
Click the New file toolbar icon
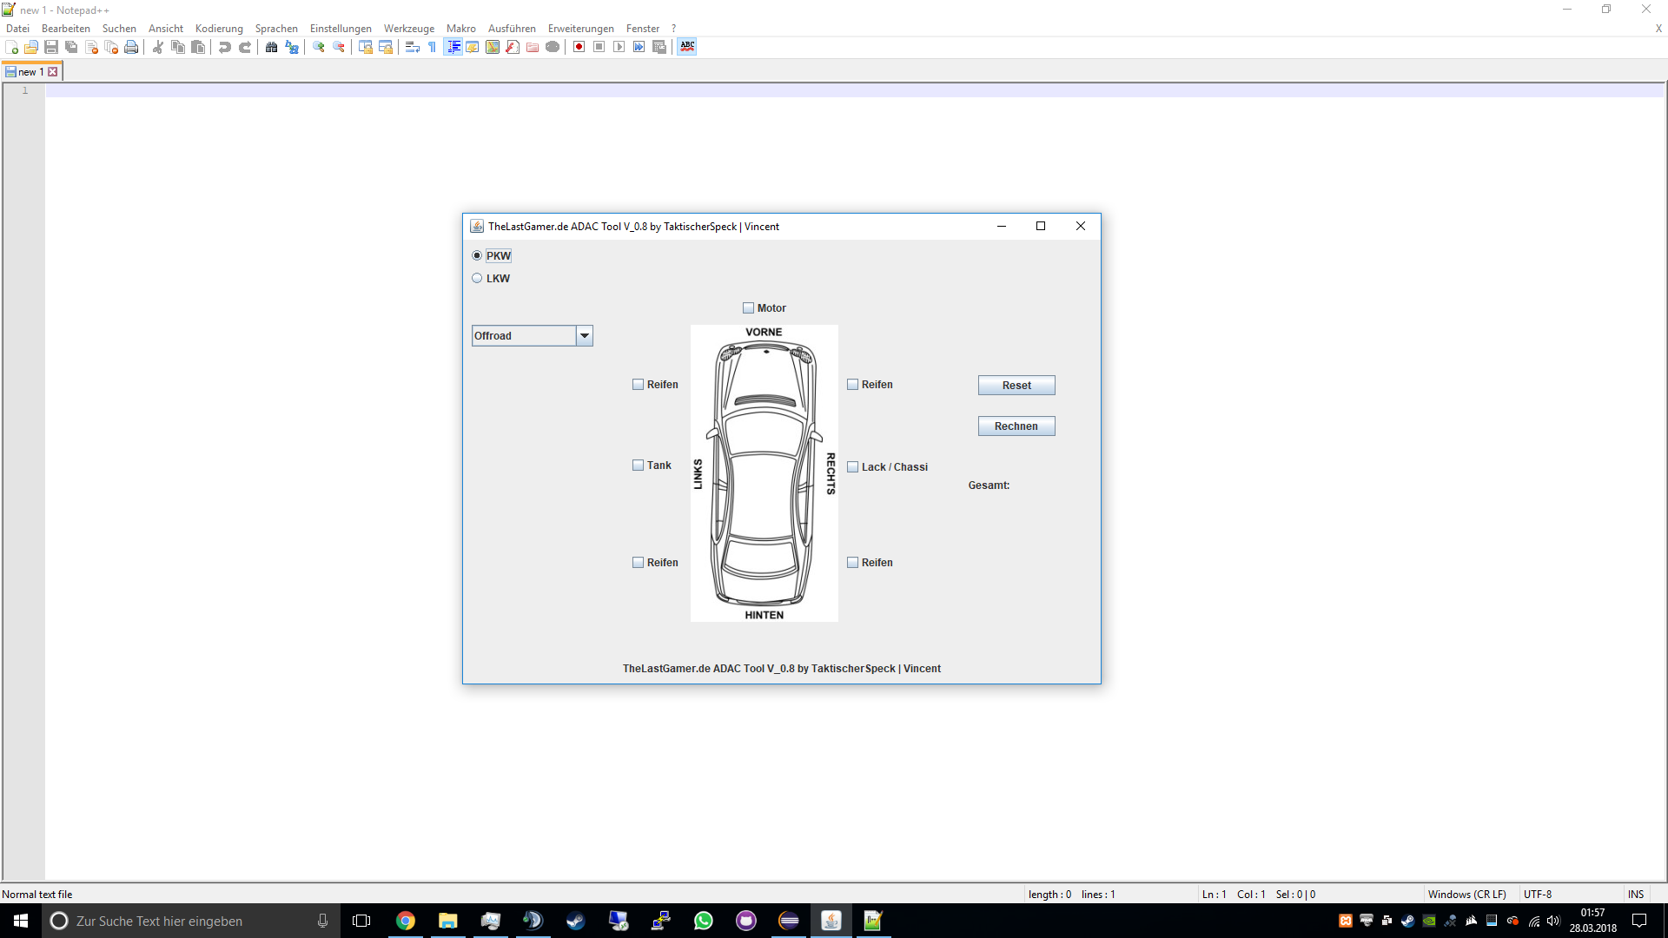11,47
